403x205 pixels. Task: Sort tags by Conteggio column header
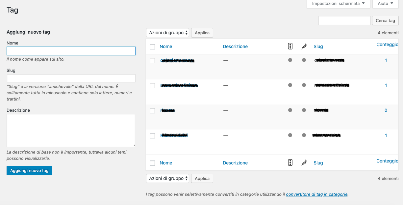pyautogui.click(x=387, y=44)
